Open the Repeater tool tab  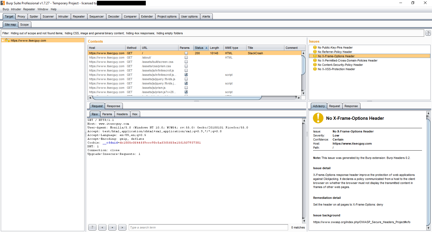(79, 16)
